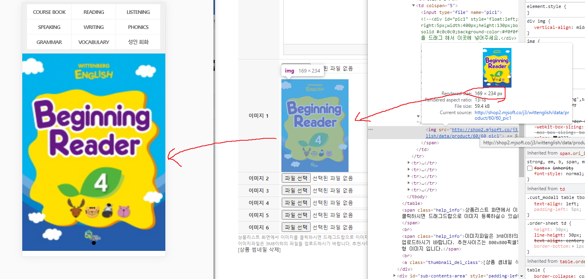Jump to td in the Inherited from header
This screenshot has width=585, height=279.
[562, 189]
